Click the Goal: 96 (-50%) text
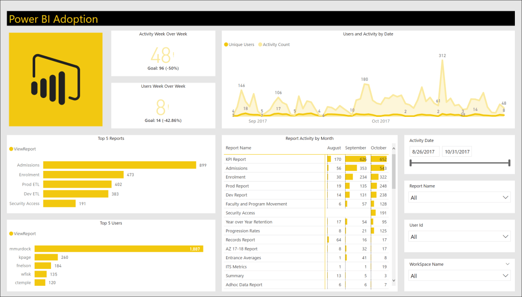This screenshot has width=522, height=297. (x=163, y=68)
